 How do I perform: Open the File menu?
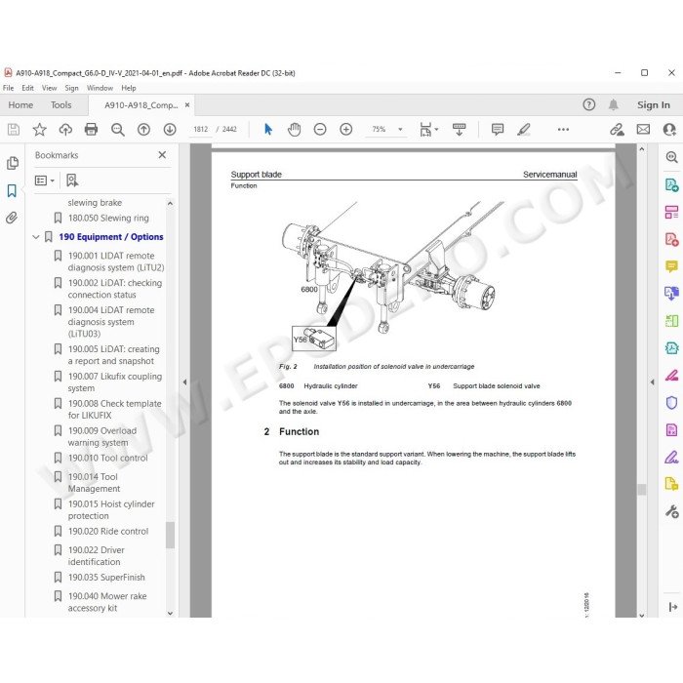(8, 88)
